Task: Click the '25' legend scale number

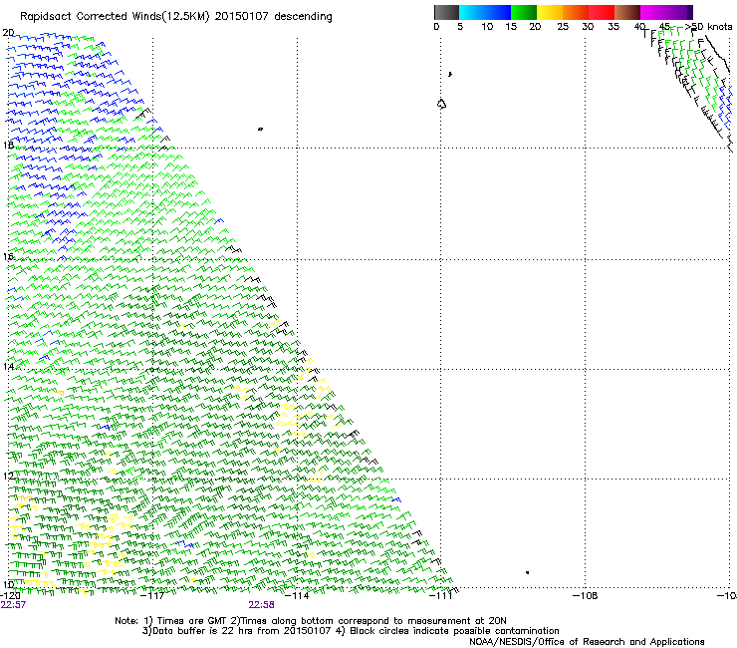Action: point(563,27)
